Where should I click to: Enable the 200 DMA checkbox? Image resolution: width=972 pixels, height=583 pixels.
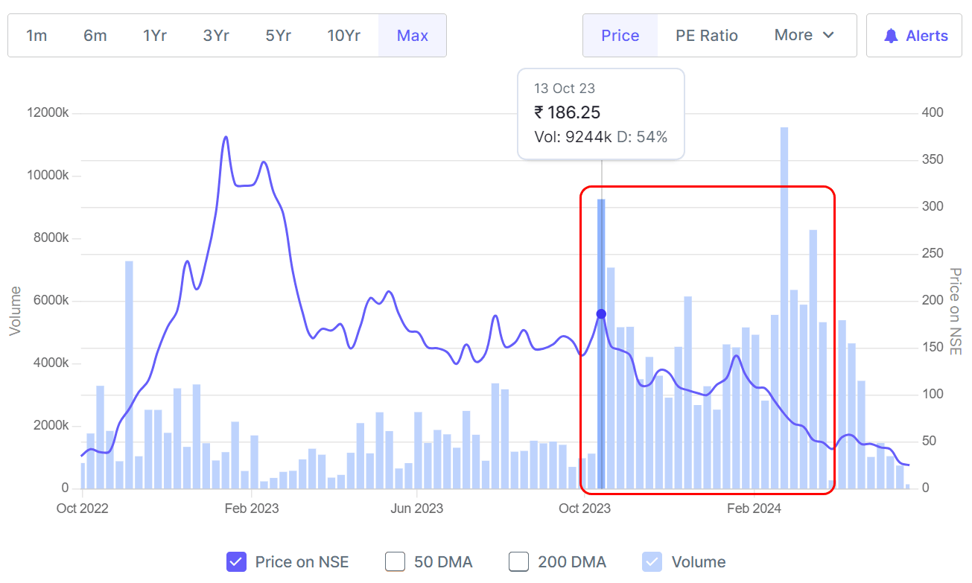pyautogui.click(x=518, y=561)
